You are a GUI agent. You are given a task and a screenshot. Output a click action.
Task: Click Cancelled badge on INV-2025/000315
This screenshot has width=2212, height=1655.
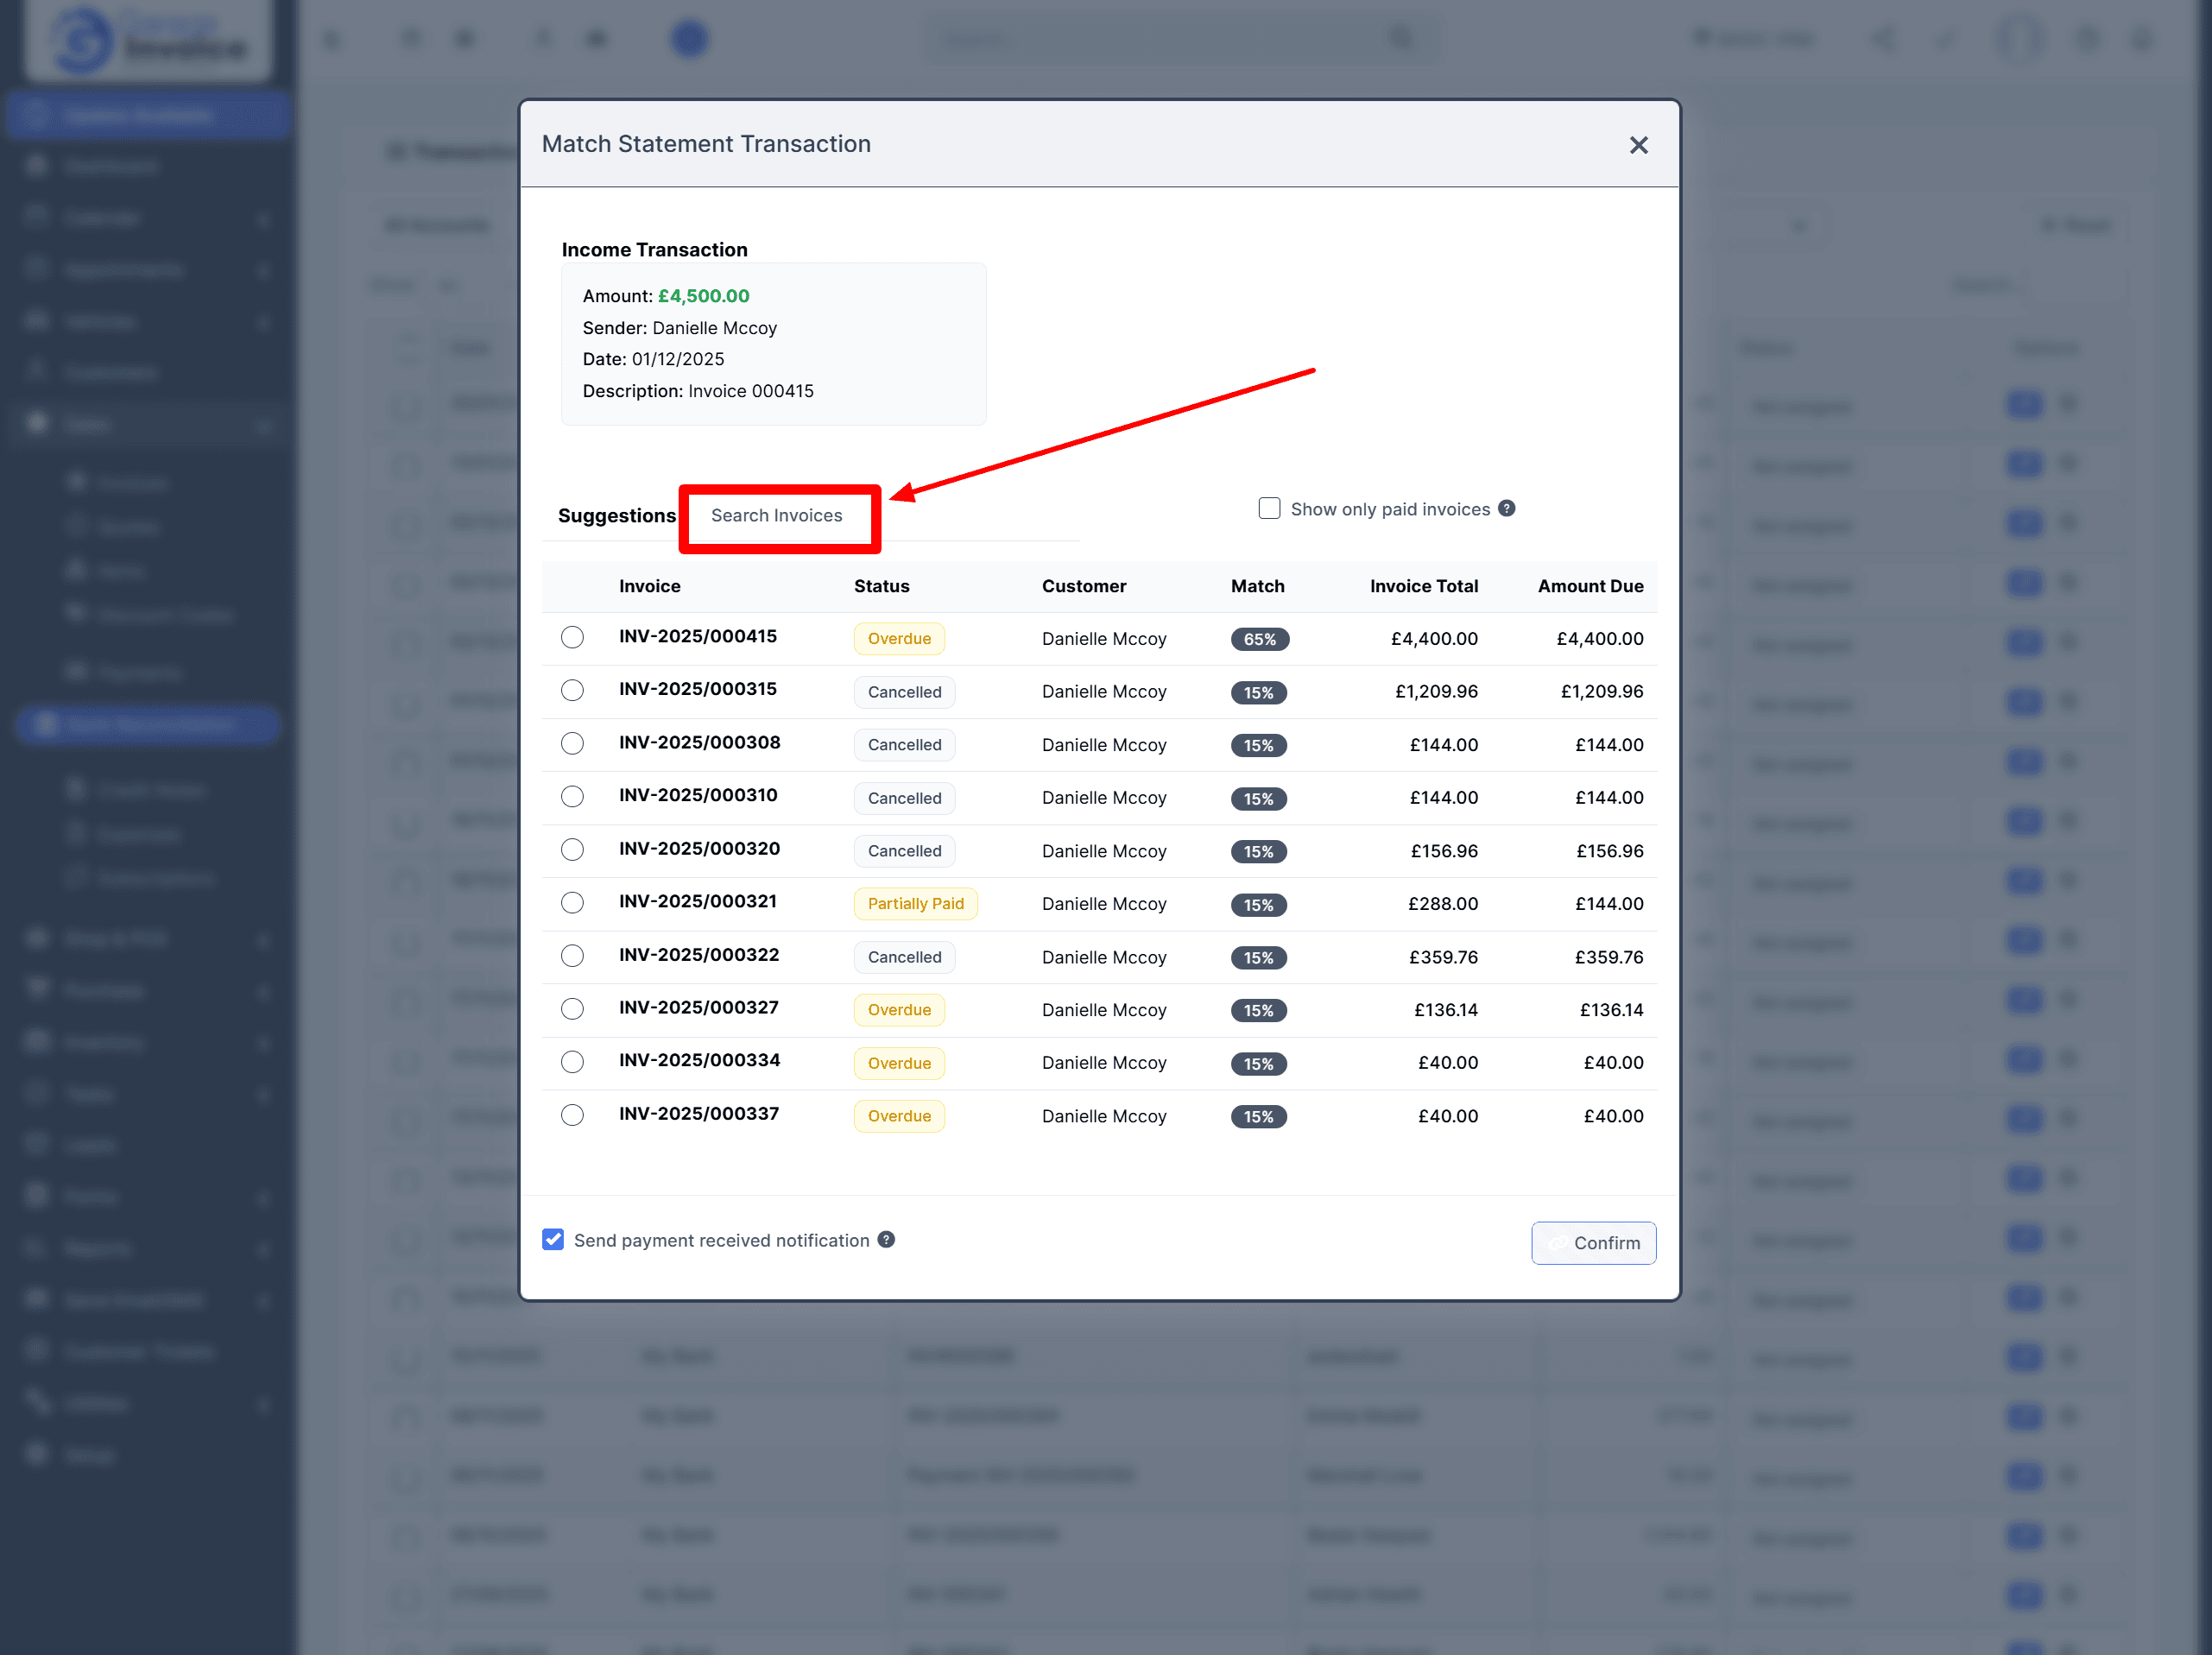904,692
